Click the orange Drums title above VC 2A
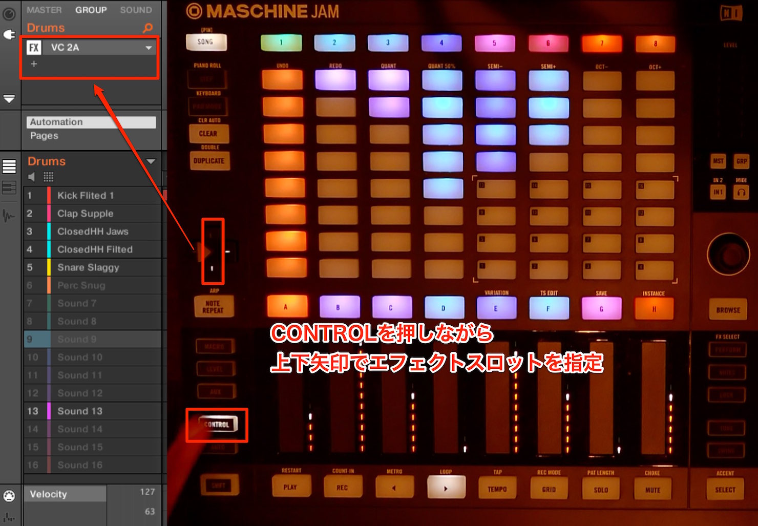The width and height of the screenshot is (758, 526). point(46,28)
